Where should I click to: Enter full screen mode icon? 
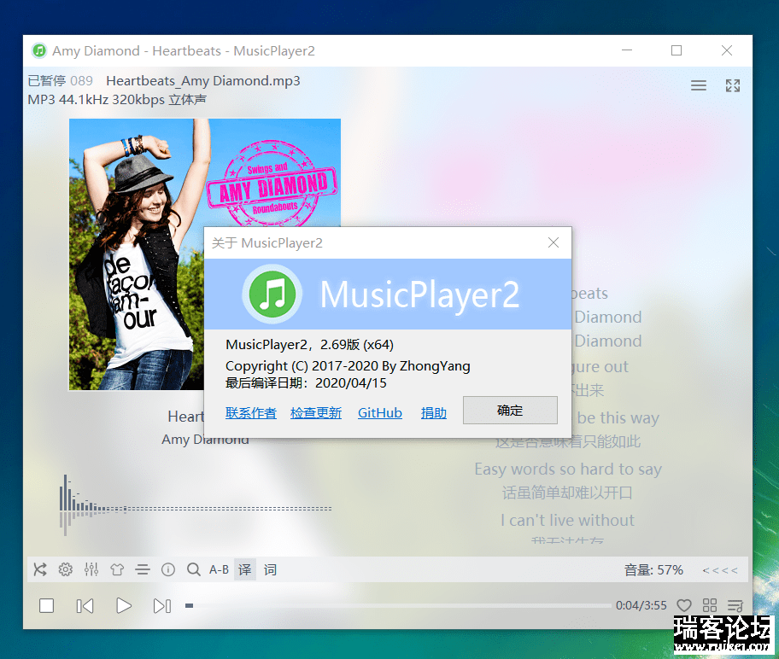coord(733,85)
